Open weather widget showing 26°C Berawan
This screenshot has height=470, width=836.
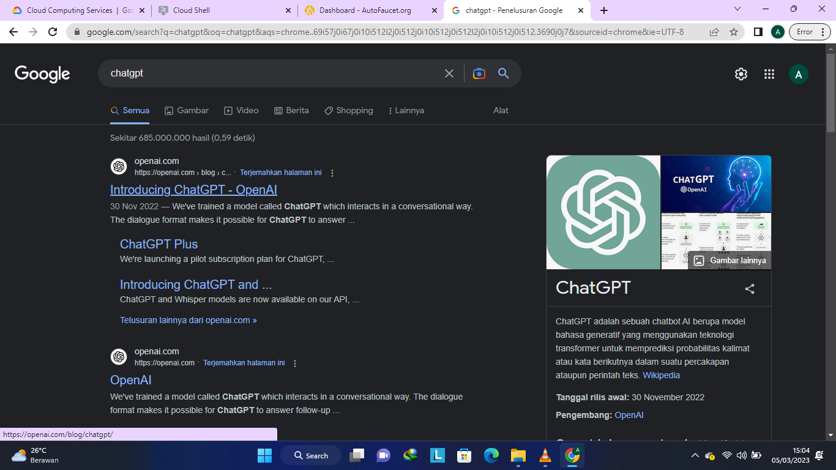[x=35, y=455]
